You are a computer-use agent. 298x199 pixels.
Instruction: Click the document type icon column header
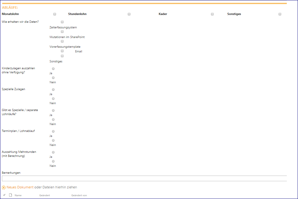[10, 195]
